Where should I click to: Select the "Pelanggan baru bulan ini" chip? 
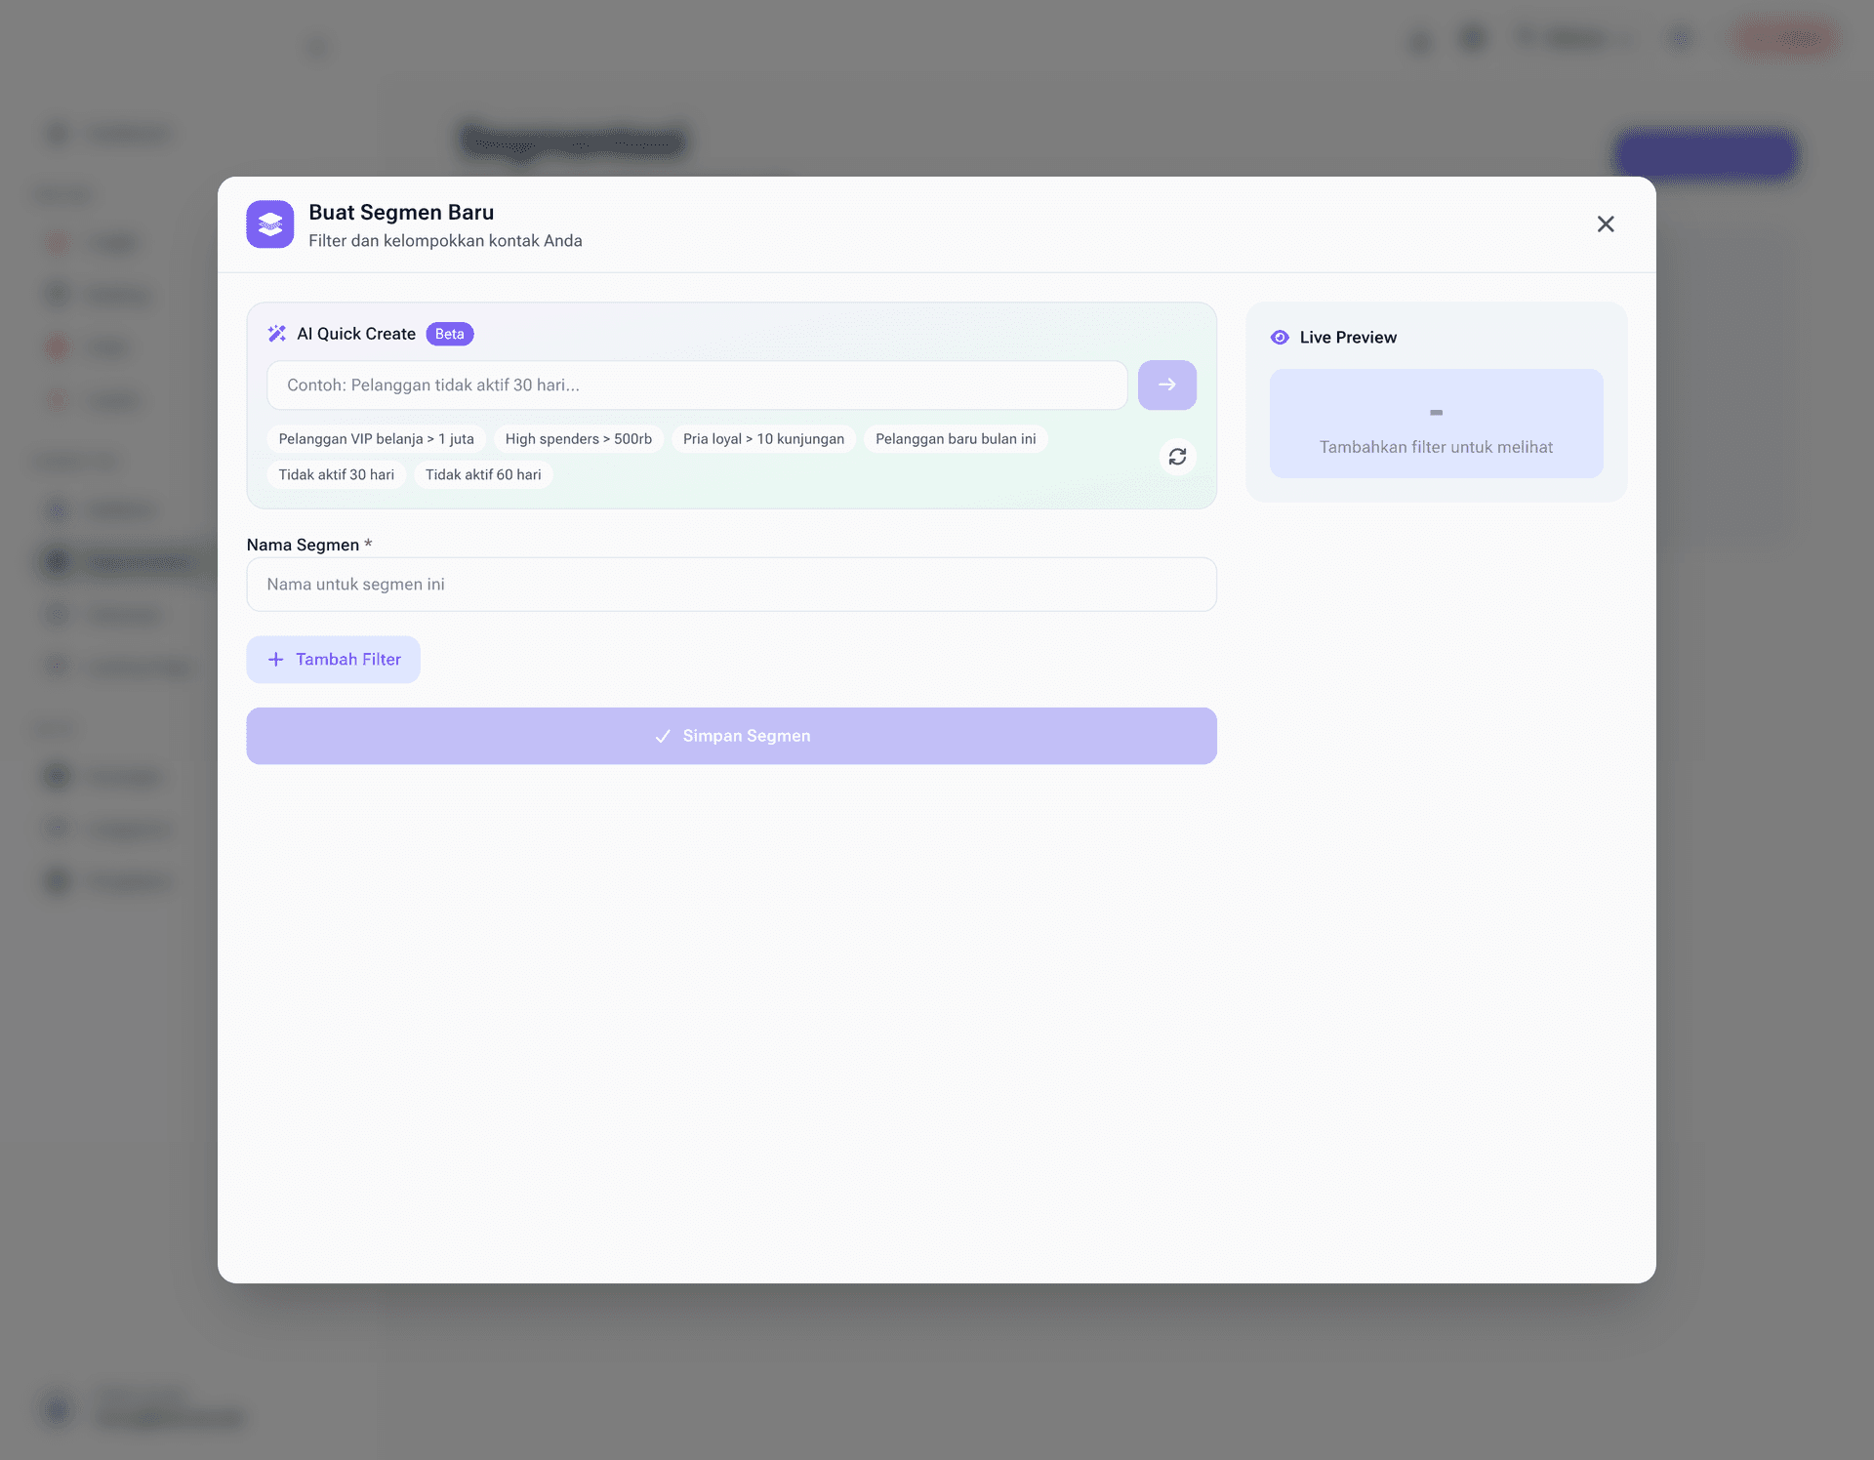click(955, 439)
